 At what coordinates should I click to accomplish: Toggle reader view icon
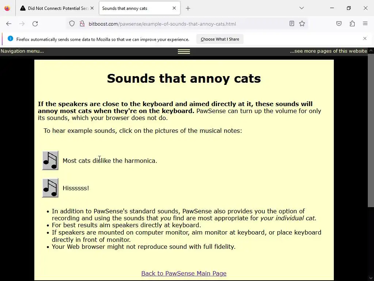tap(292, 23)
